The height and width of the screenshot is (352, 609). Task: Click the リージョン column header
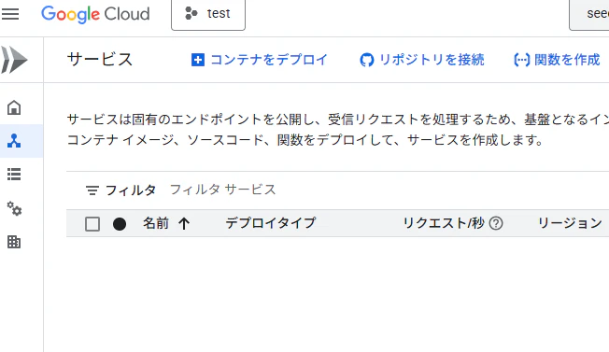570,223
